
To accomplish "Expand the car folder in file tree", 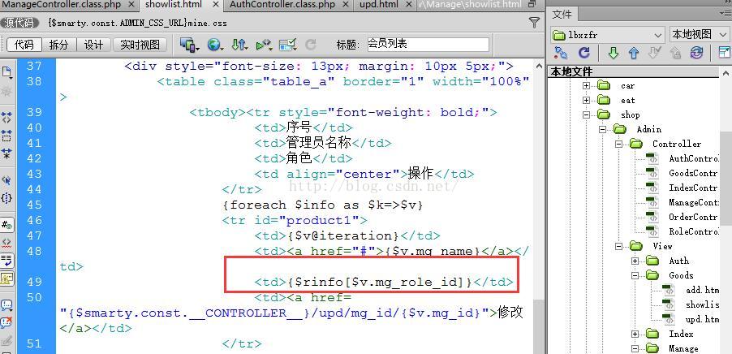I will [x=586, y=85].
